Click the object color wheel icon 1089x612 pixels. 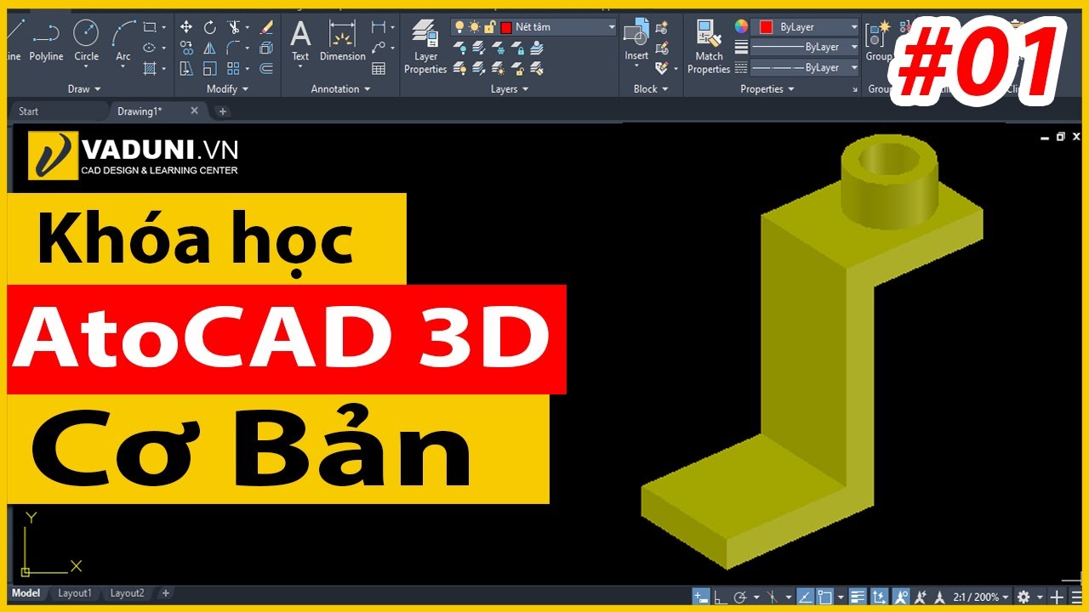click(741, 26)
